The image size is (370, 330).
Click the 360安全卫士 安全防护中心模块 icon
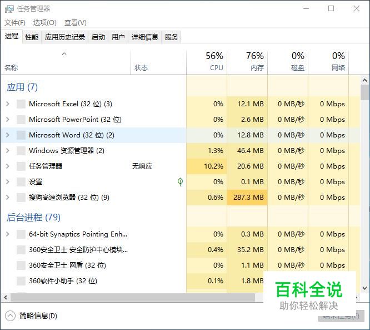coord(21,250)
